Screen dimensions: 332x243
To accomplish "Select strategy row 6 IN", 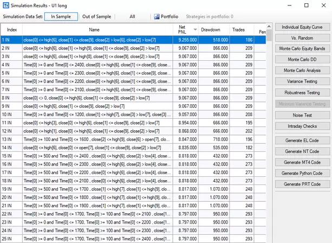I will [x=133, y=81].
